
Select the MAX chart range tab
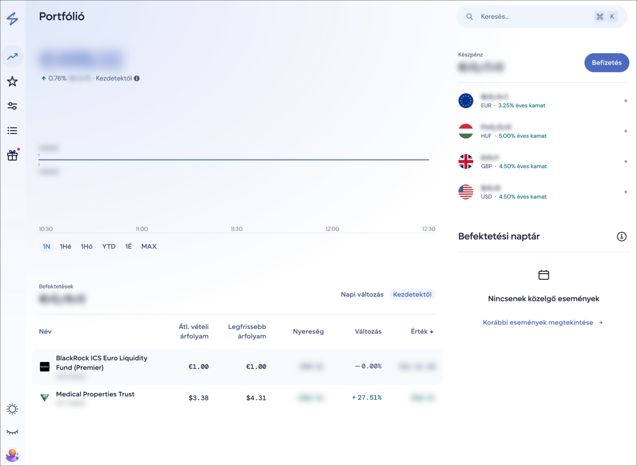[x=149, y=246]
